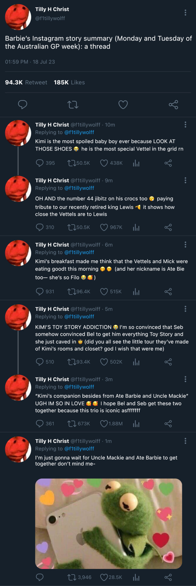Open three-dot menu on 'spoiled baby boy' tweet

click(x=185, y=125)
